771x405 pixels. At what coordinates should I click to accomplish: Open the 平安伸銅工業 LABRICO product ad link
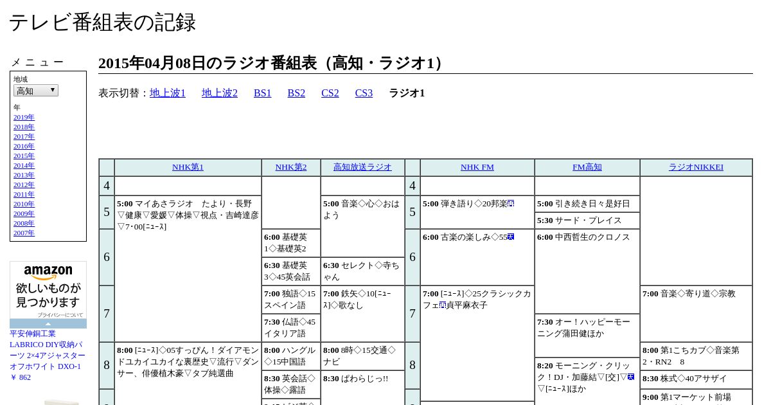click(48, 355)
